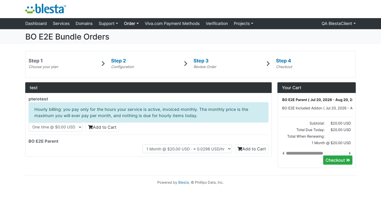Viewport: 381px width, 214px height.
Task: Click the cart icon in the pterotest Add to Cart button
Action: point(90,127)
